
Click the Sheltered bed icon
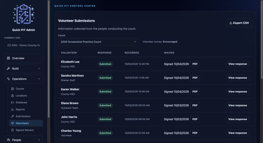tap(12, 102)
